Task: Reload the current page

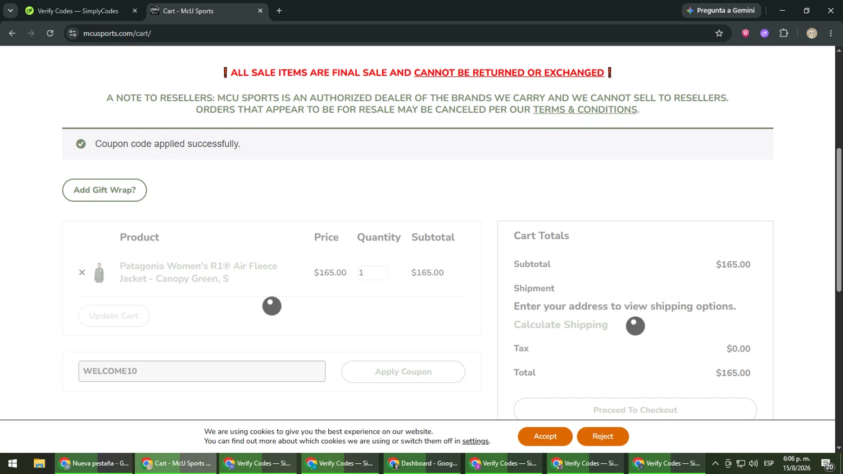Action: pos(50,33)
